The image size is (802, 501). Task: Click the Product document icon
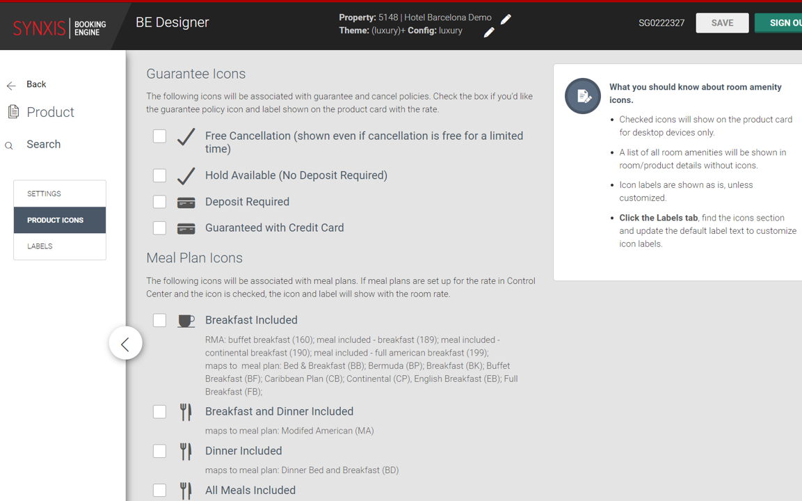(14, 111)
